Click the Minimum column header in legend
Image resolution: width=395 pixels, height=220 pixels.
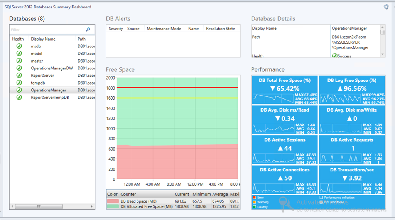point(201,194)
